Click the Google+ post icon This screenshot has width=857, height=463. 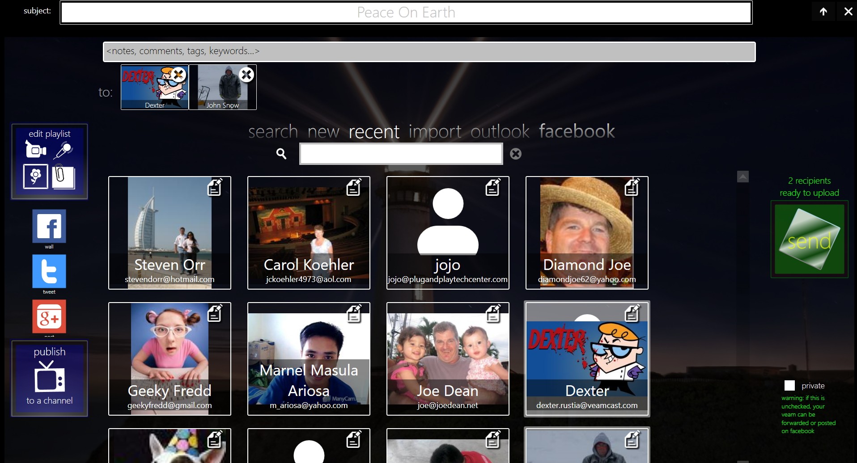(49, 316)
